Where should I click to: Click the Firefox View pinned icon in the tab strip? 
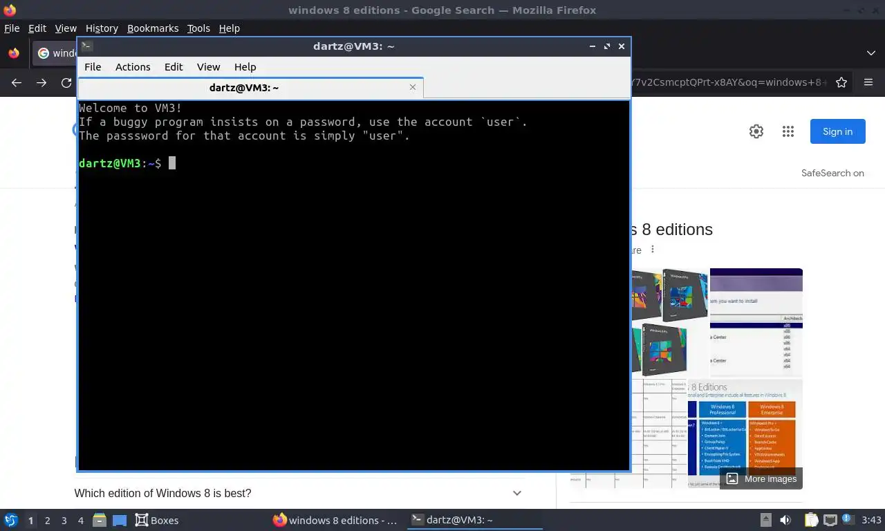pyautogui.click(x=14, y=53)
